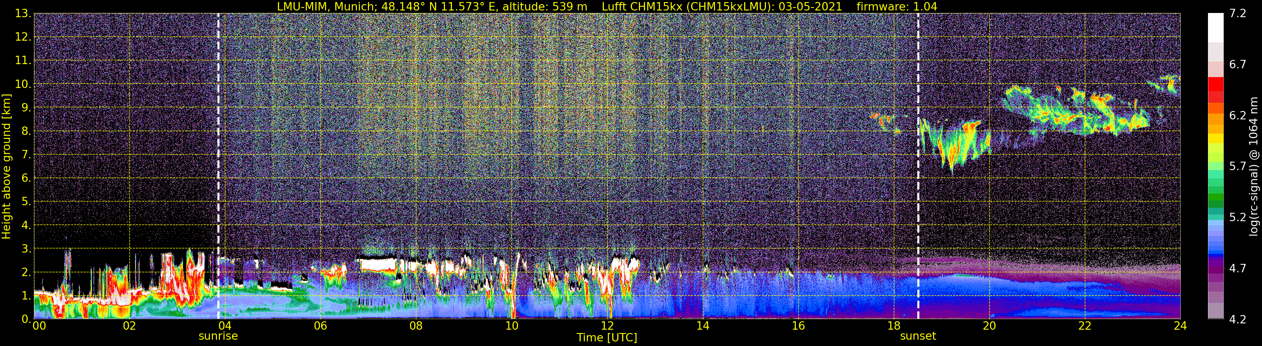
Task: Click time tick label "20"
Action: click(x=989, y=326)
